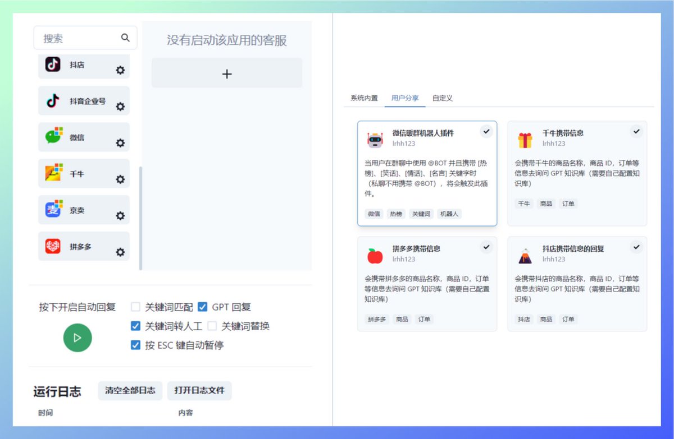
Task: Click 热榜 tag on WeChat plugin card
Action: [397, 214]
